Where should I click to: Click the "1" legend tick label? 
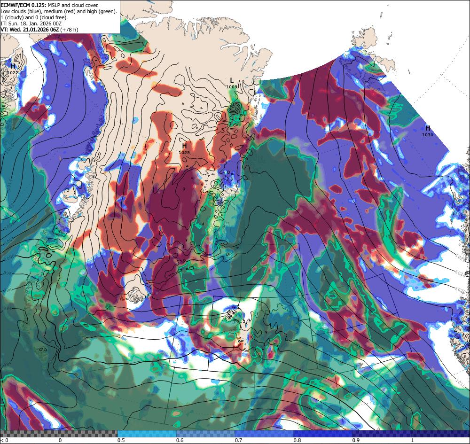(413, 440)
